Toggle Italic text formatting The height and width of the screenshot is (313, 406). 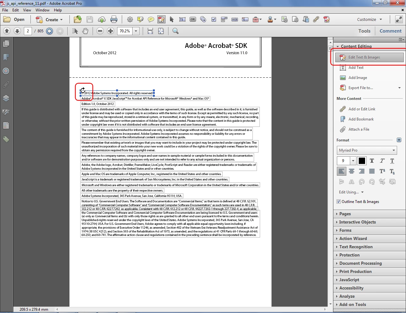[x=382, y=161]
